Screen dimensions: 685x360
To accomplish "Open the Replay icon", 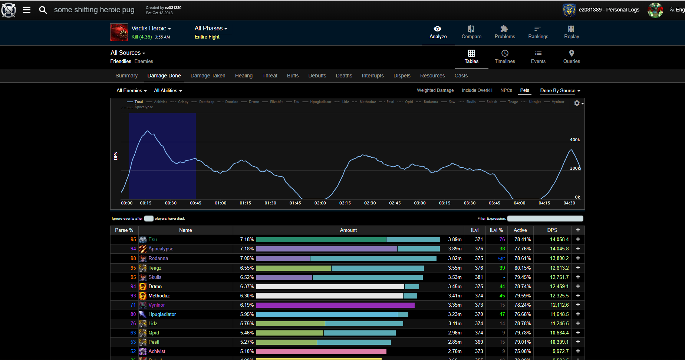I will click(x=571, y=29).
